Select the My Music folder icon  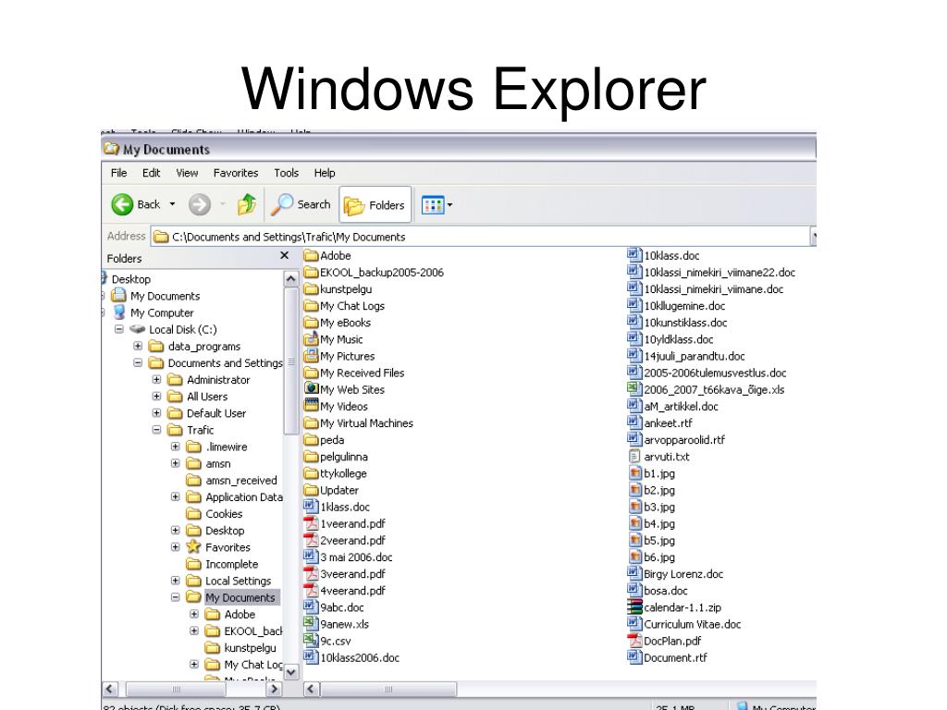[x=311, y=339]
